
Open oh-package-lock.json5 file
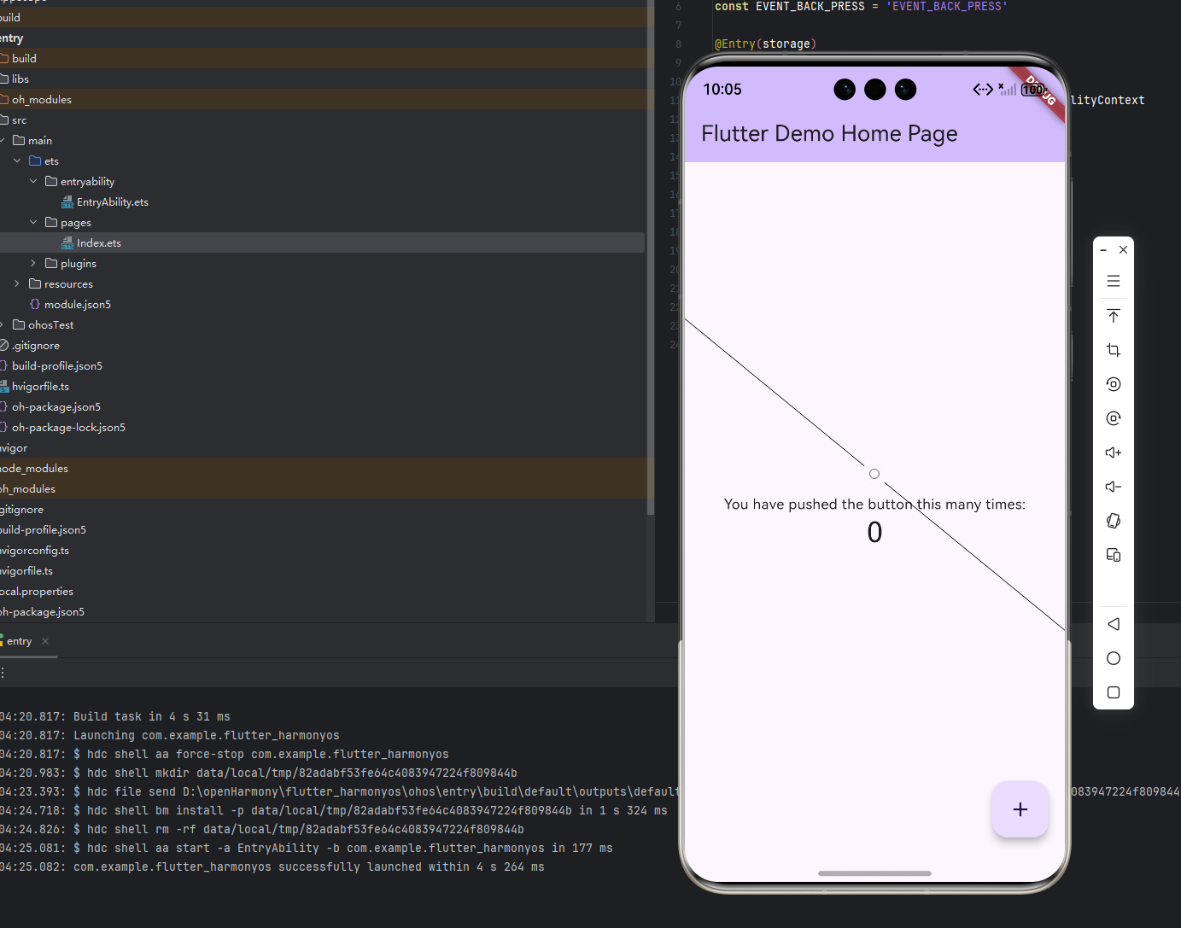tap(68, 428)
